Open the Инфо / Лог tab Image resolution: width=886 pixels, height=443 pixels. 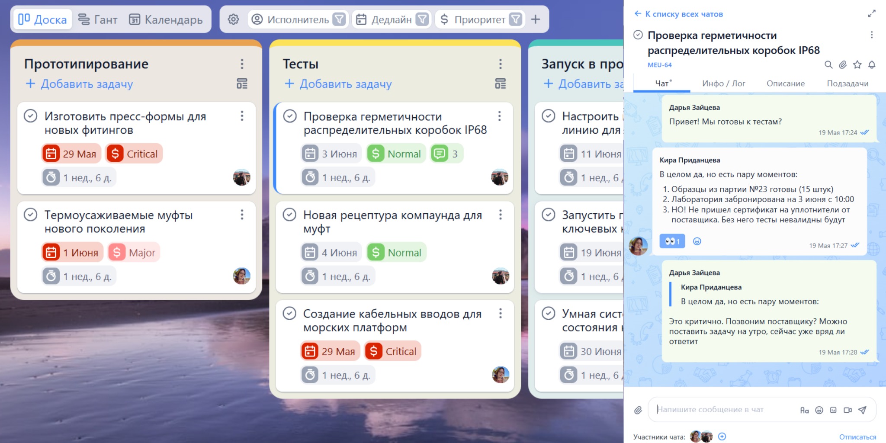tap(724, 83)
